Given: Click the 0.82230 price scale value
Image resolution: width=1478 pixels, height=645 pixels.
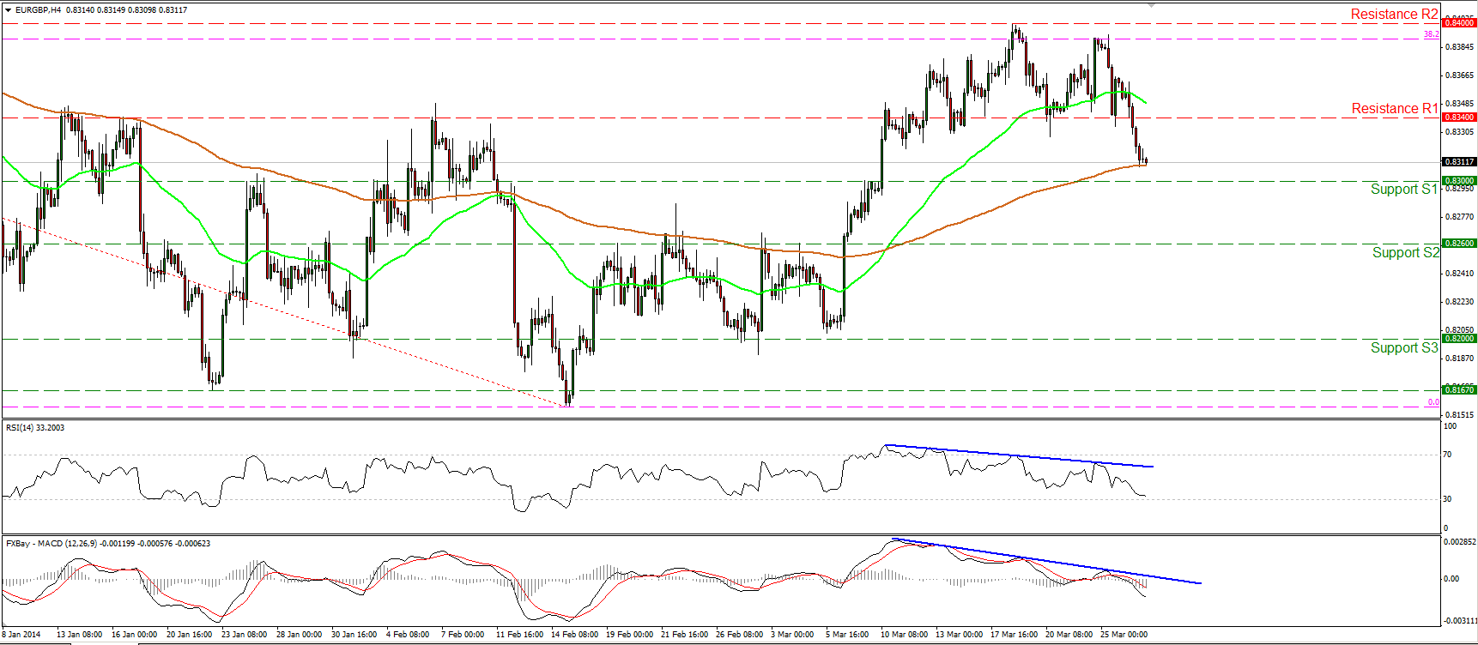Looking at the screenshot, I should click(x=1460, y=302).
